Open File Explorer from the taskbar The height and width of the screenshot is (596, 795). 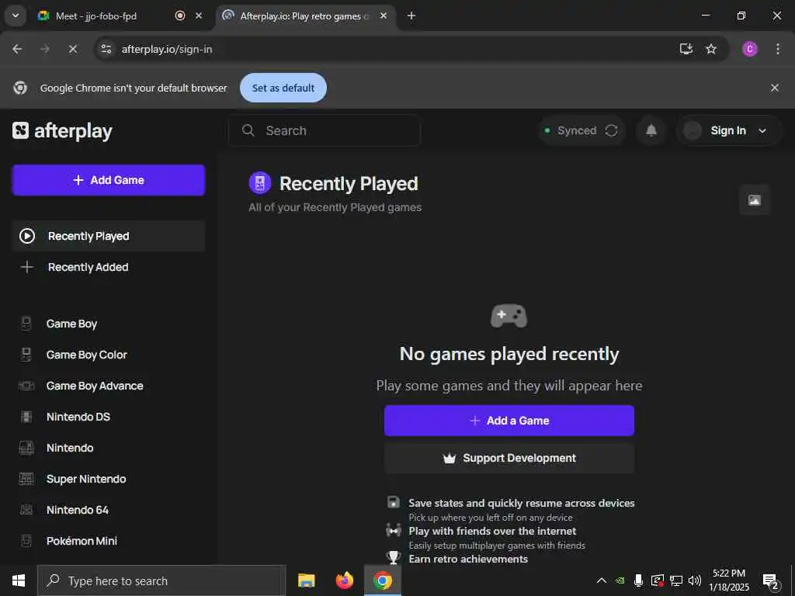306,580
